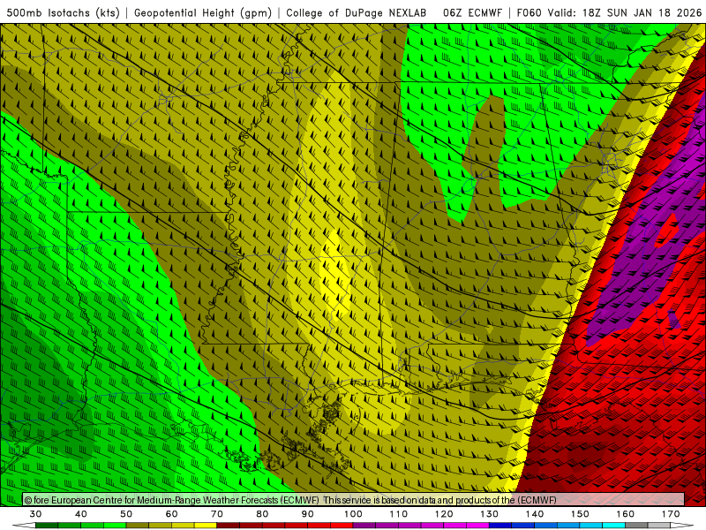706x530 pixels.
Task: Click the '06Z ECMWF' model run label
Action: (x=472, y=12)
